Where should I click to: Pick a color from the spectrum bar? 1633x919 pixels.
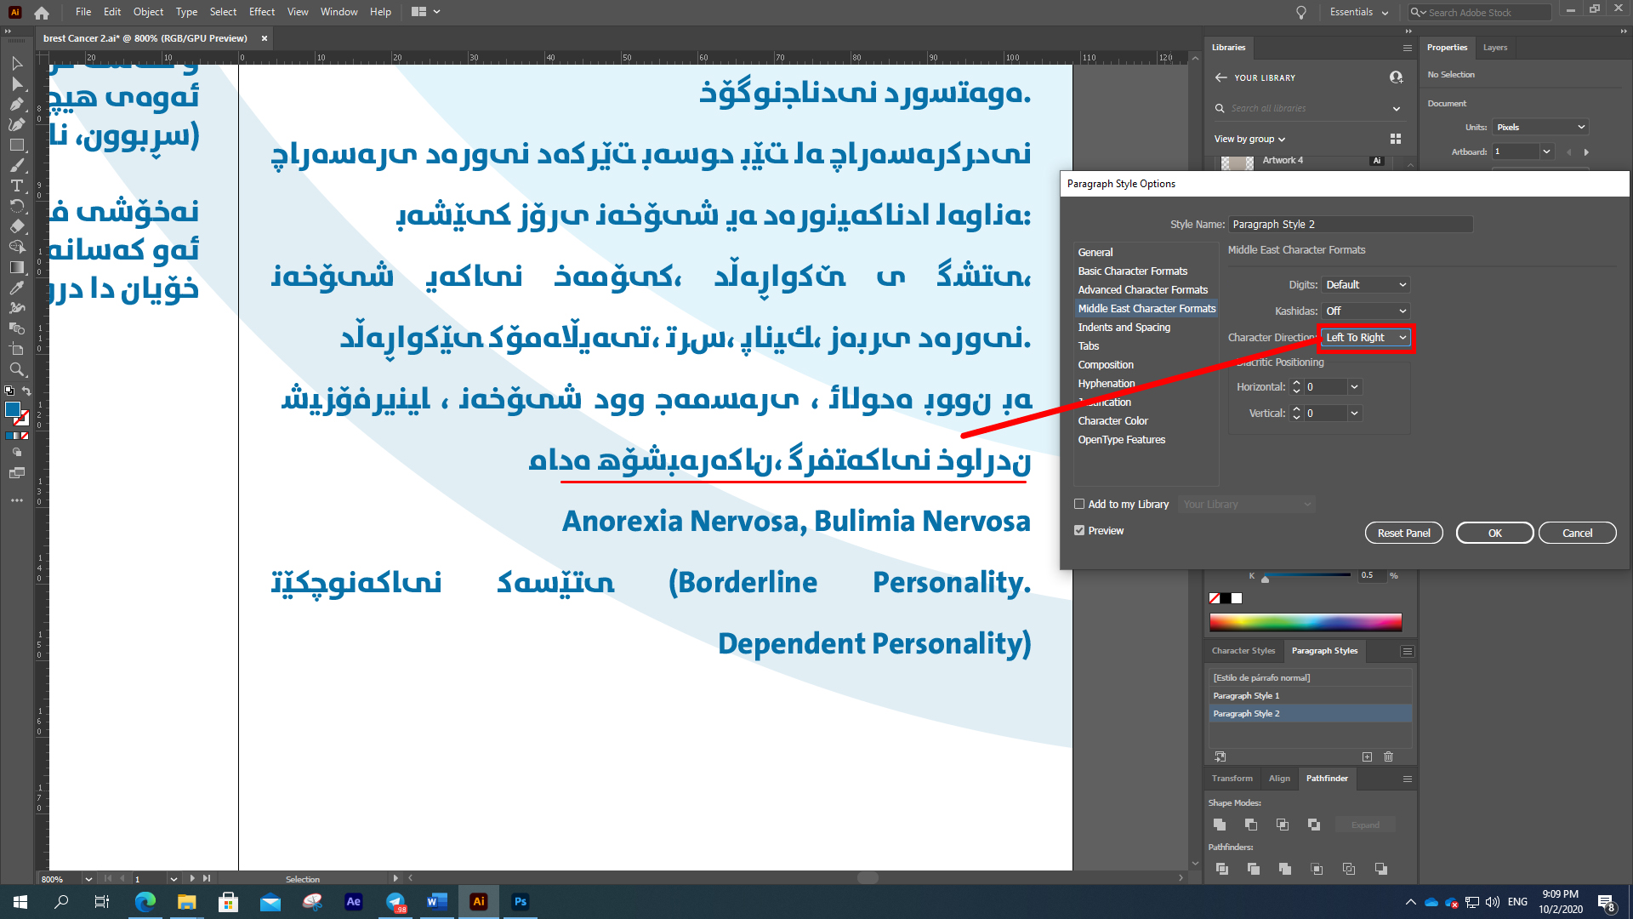[1306, 622]
